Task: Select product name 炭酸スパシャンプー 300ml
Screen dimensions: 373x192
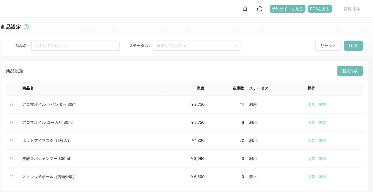Action: pos(46,159)
